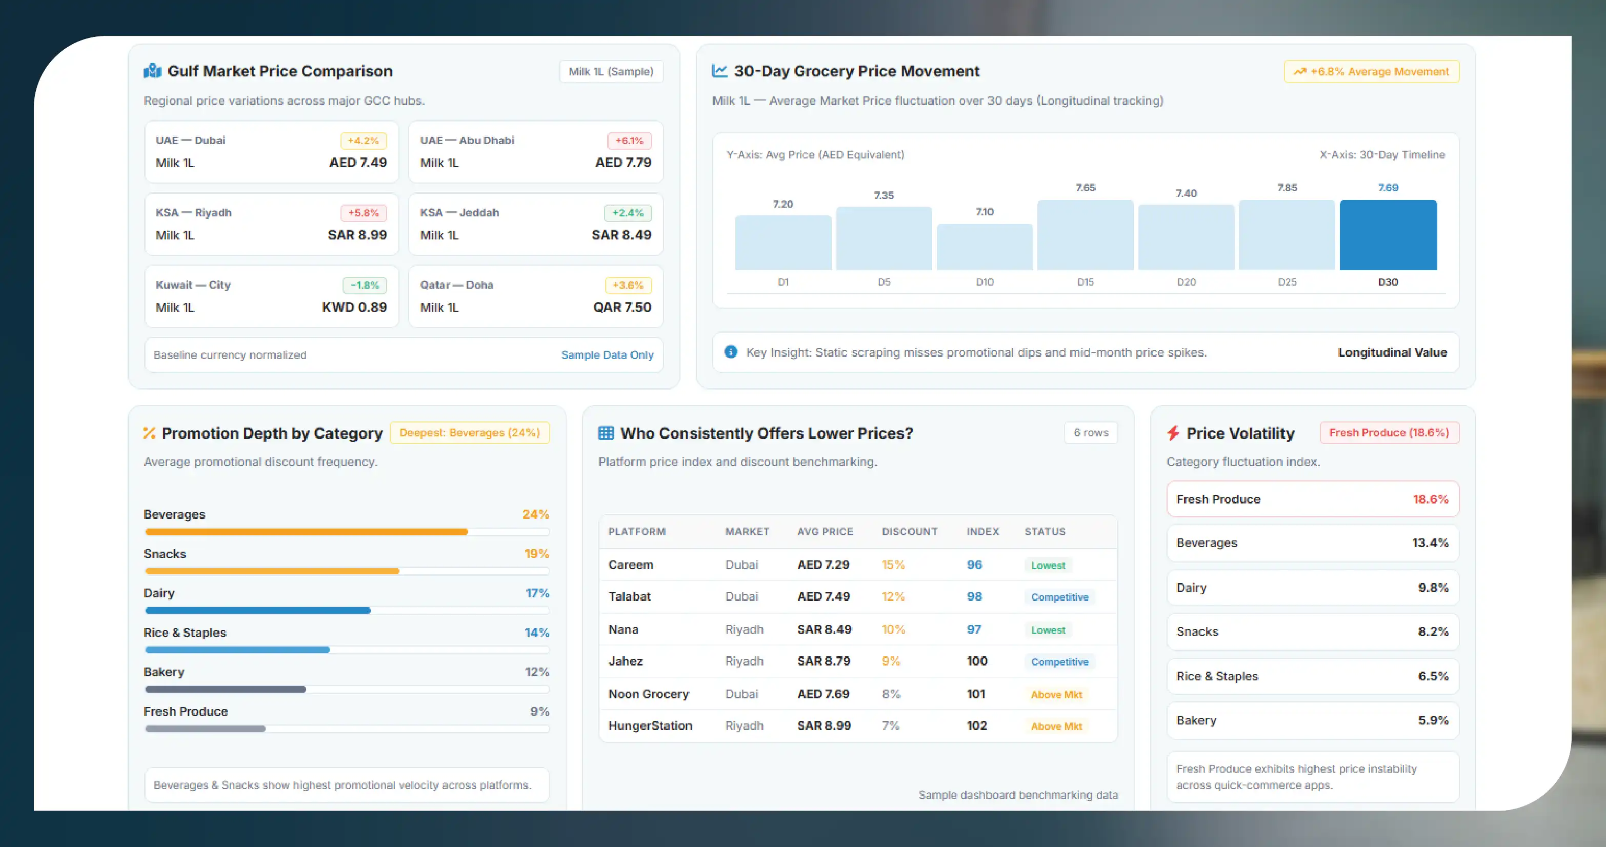The image size is (1606, 847).
Task: Open the KSA — Jeddah price card
Action: pyautogui.click(x=535, y=225)
